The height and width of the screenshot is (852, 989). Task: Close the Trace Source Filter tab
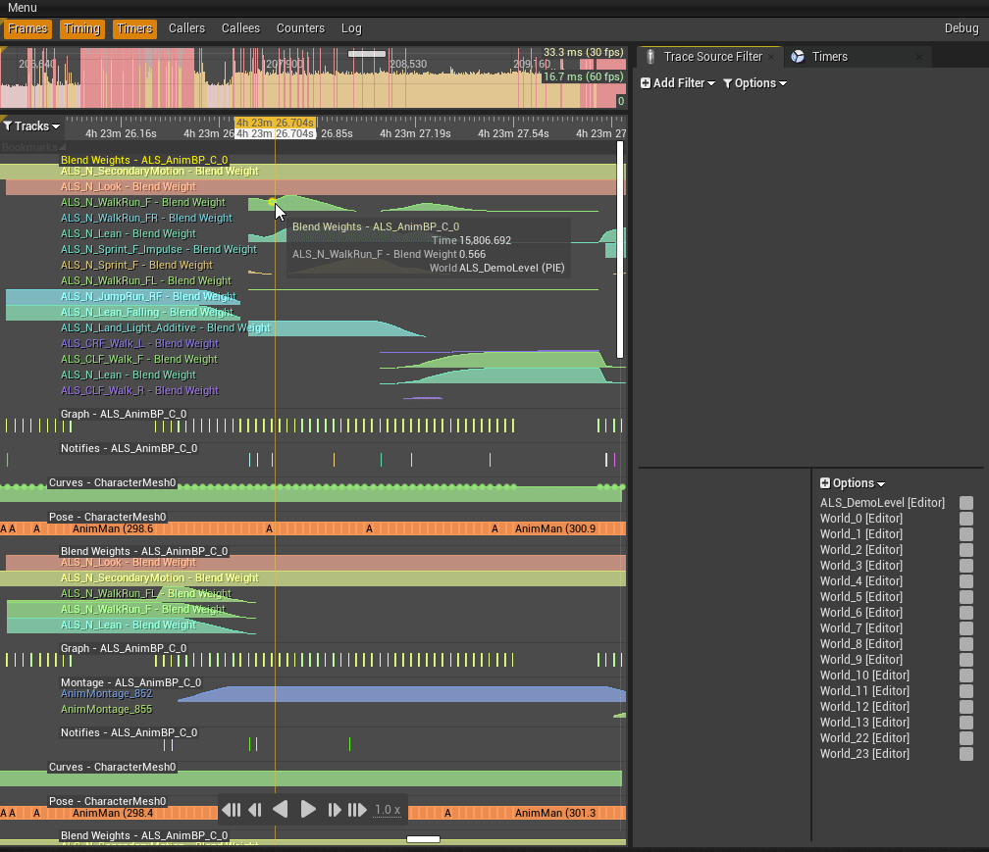point(771,57)
